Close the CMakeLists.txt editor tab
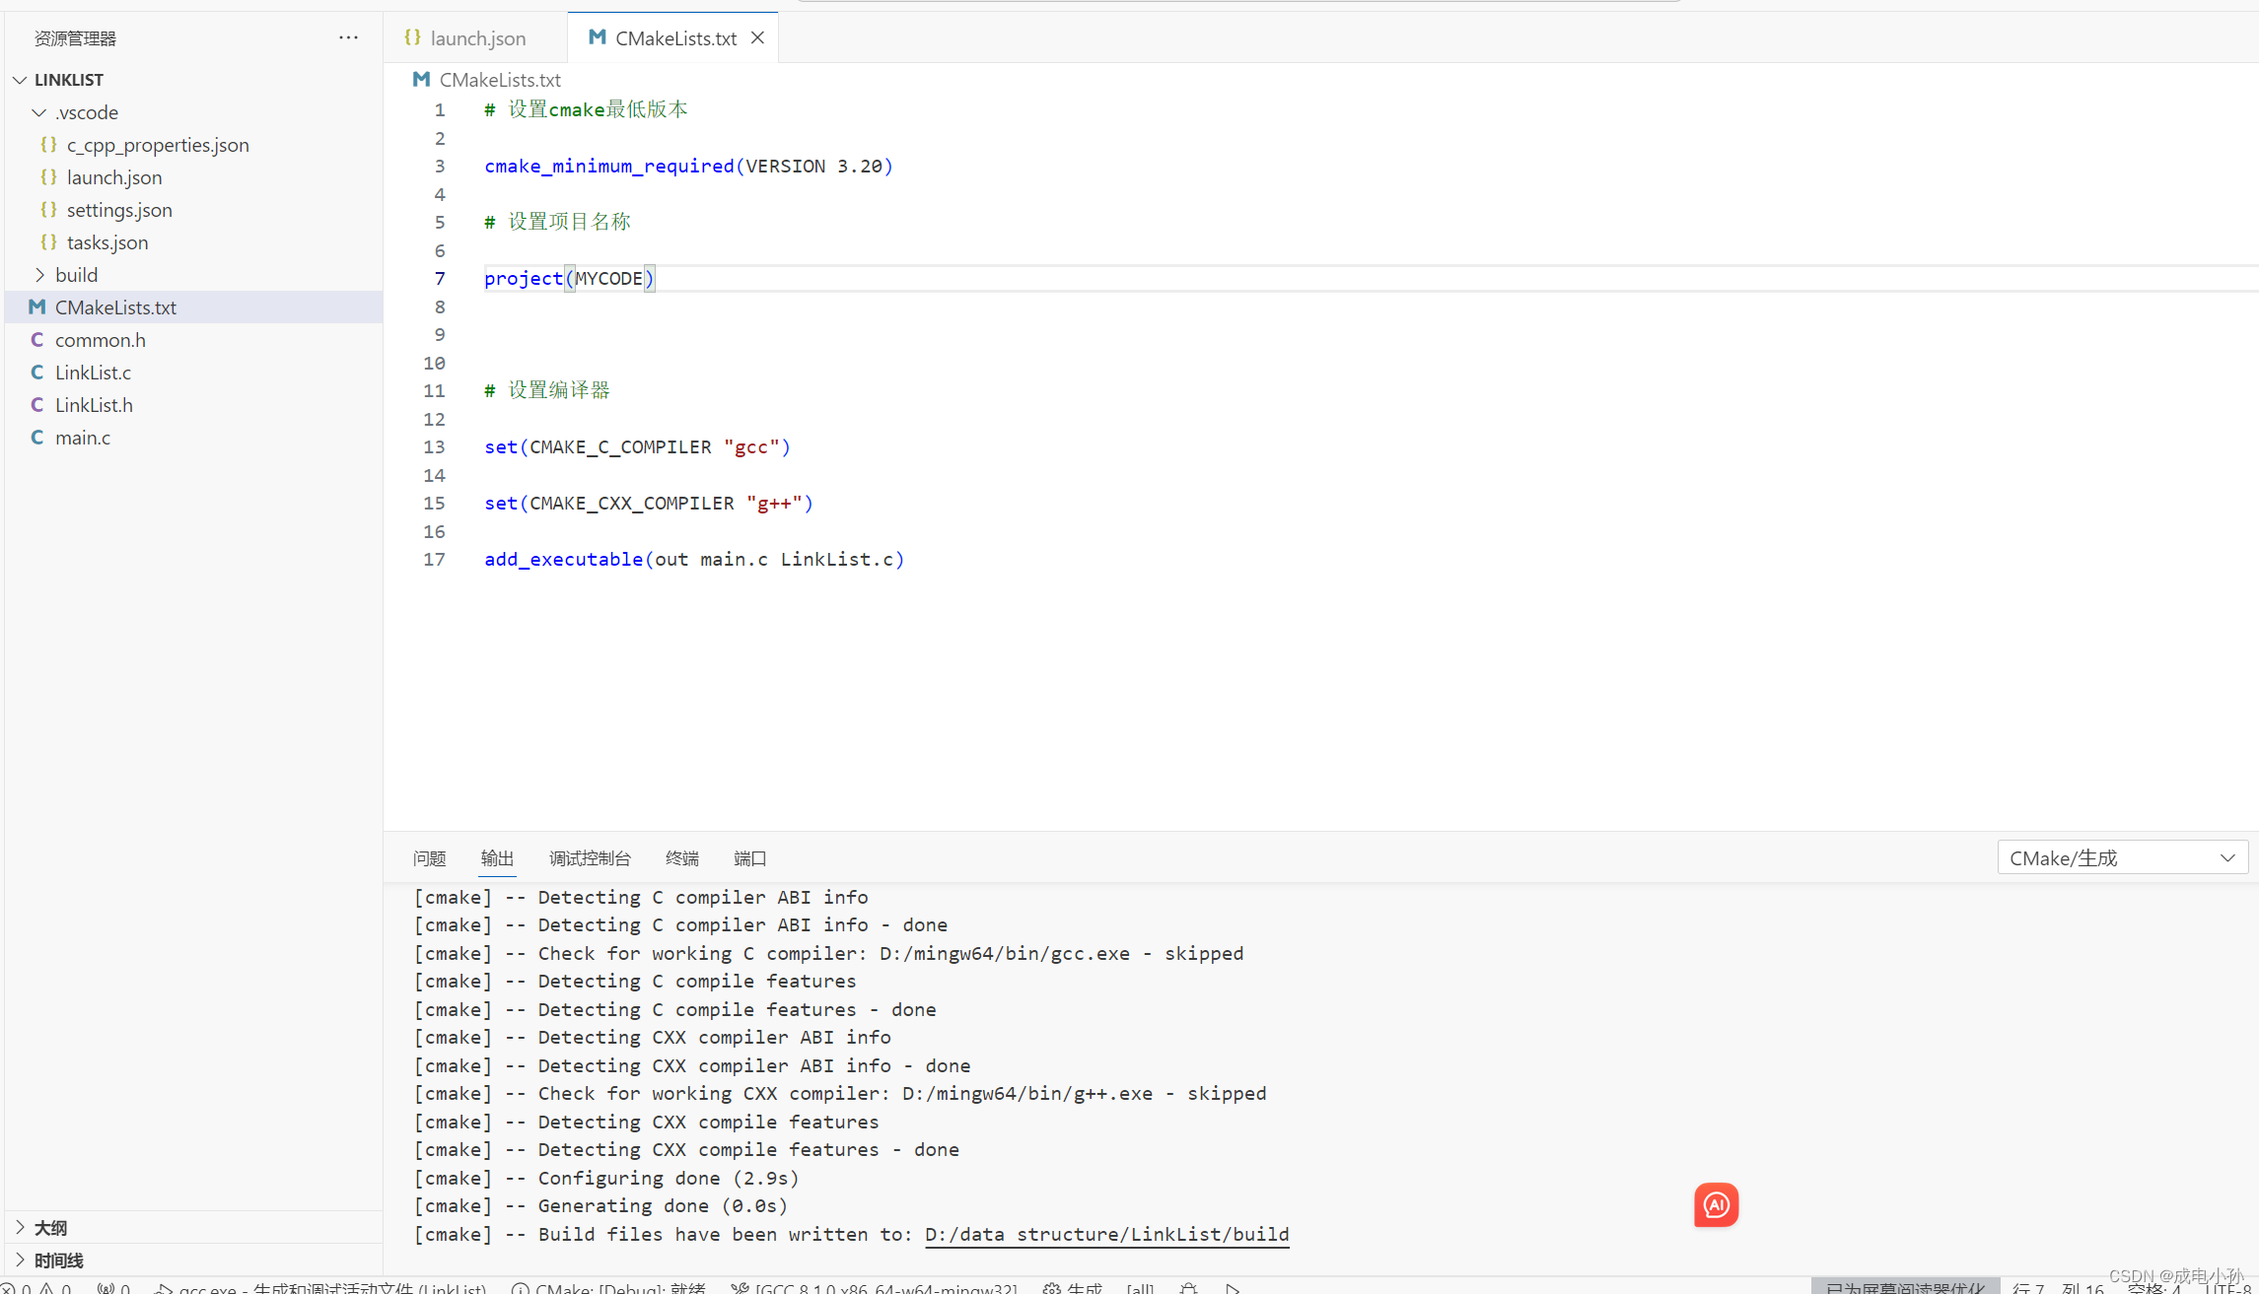This screenshot has width=2259, height=1294. 757,37
